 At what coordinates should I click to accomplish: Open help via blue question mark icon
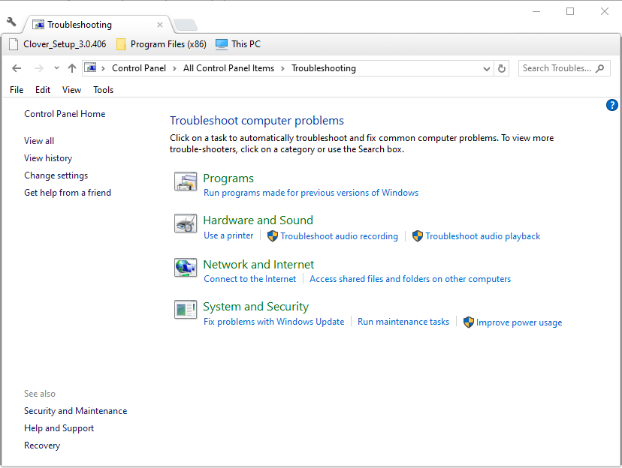[x=611, y=105]
